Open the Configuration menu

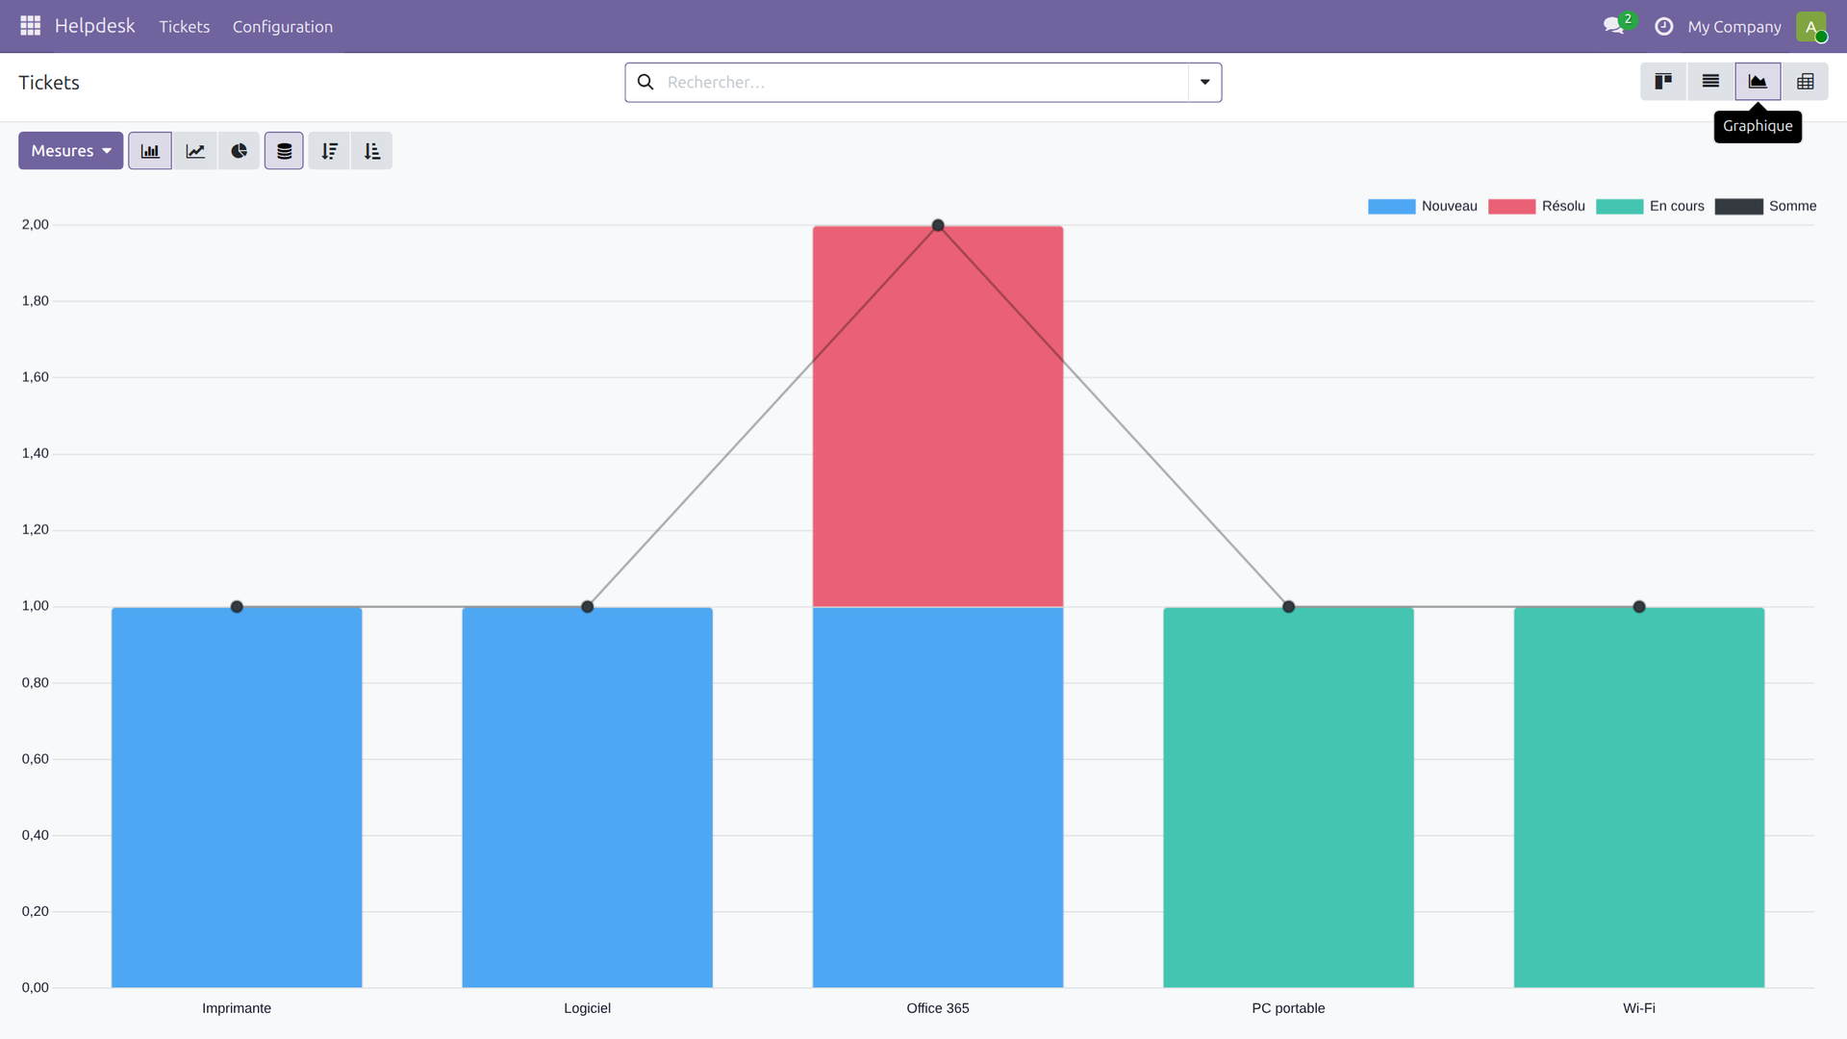[282, 27]
